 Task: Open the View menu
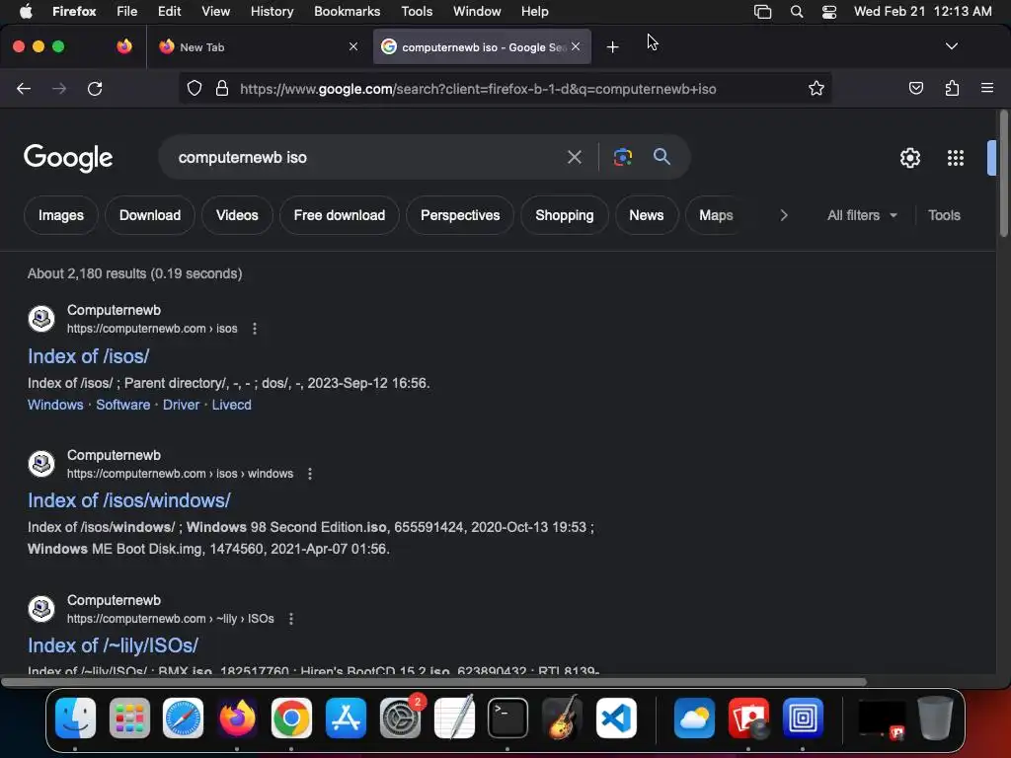point(215,12)
